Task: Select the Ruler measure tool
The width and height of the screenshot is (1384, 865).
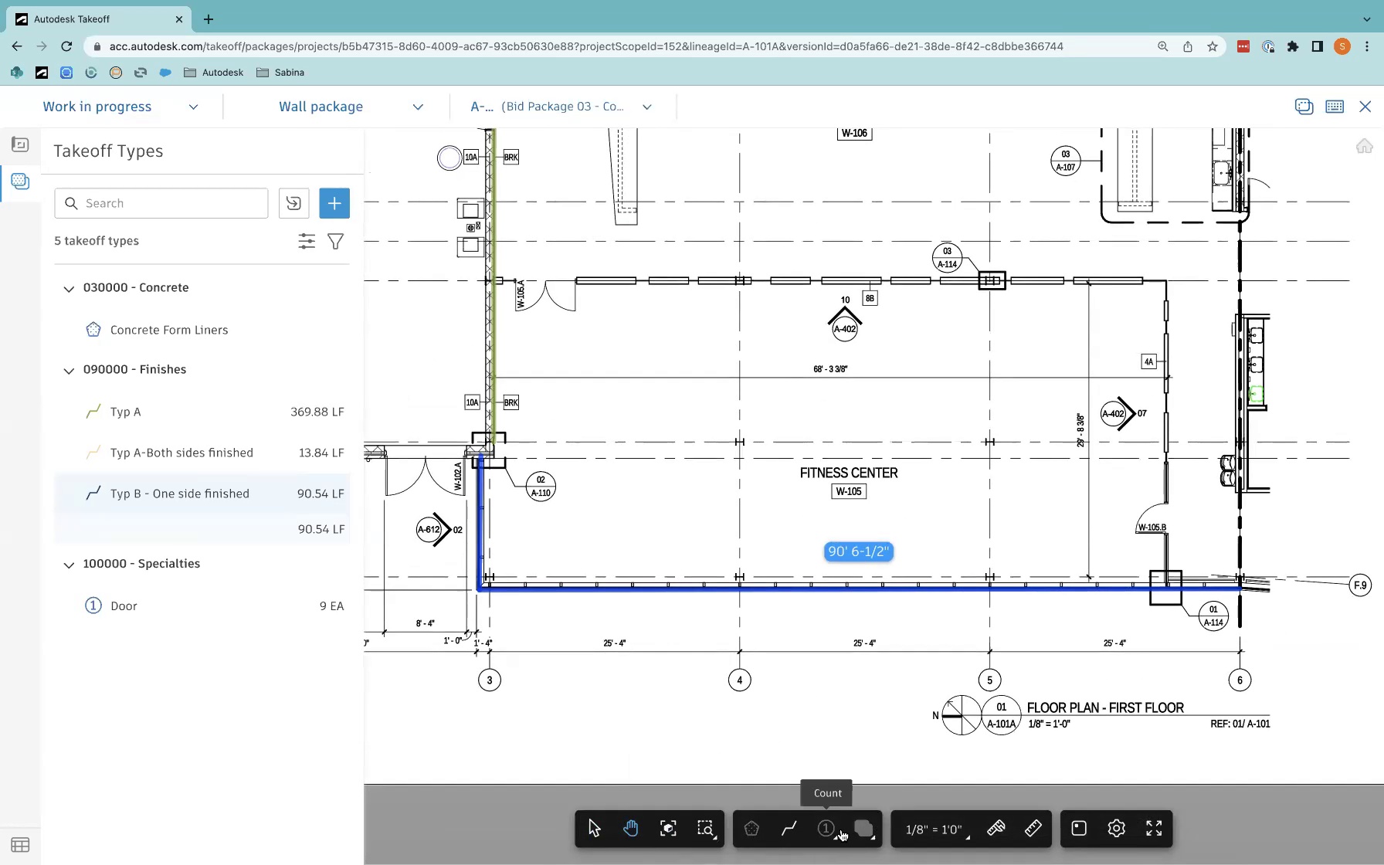Action: pyautogui.click(x=1033, y=828)
